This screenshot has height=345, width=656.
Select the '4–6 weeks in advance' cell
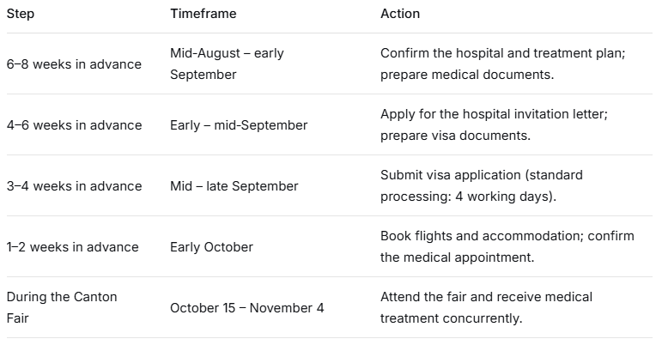pos(74,125)
